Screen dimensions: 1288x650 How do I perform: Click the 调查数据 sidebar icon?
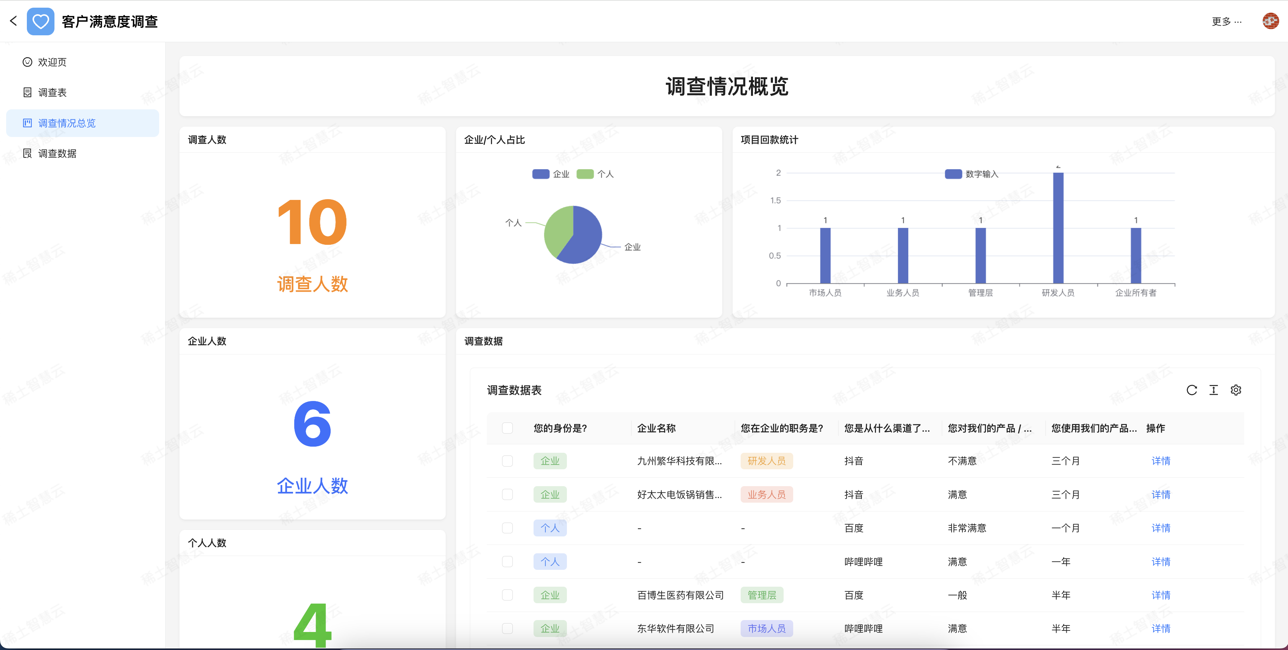(x=28, y=153)
